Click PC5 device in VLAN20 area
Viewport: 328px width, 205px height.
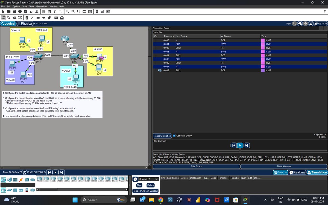[x=76, y=78]
